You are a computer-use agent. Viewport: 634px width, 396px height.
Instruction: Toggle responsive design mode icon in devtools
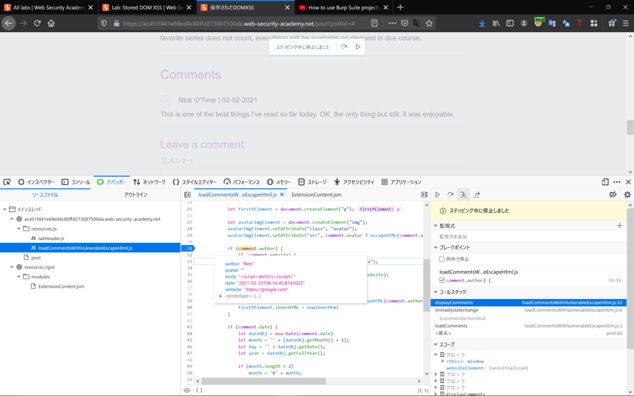click(x=605, y=182)
